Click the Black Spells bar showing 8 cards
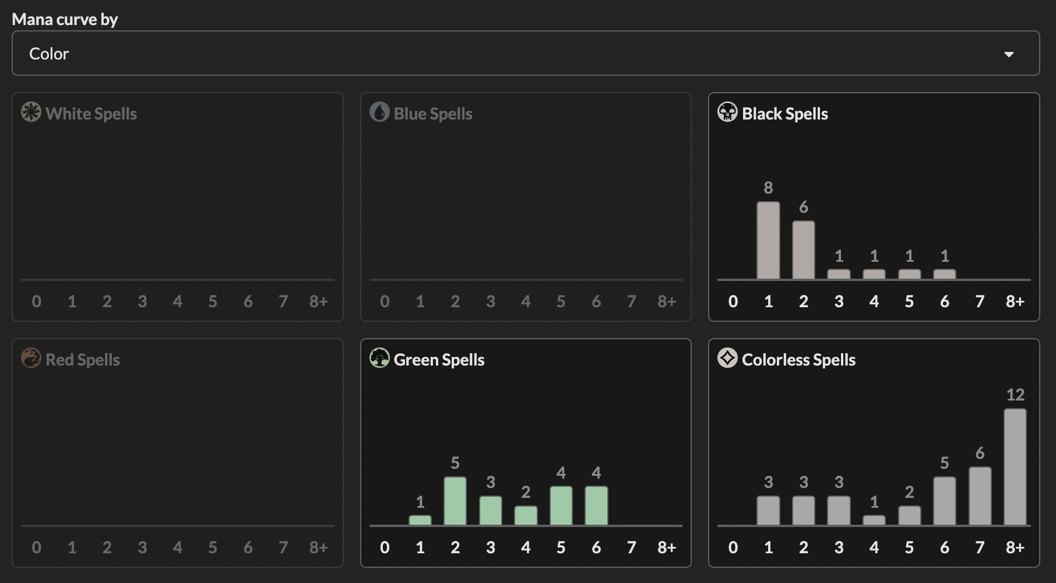 (768, 240)
